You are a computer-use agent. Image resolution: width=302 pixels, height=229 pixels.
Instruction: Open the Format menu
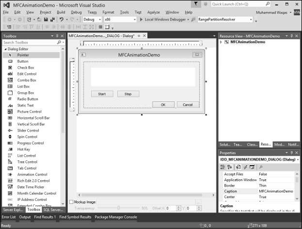(x=108, y=12)
